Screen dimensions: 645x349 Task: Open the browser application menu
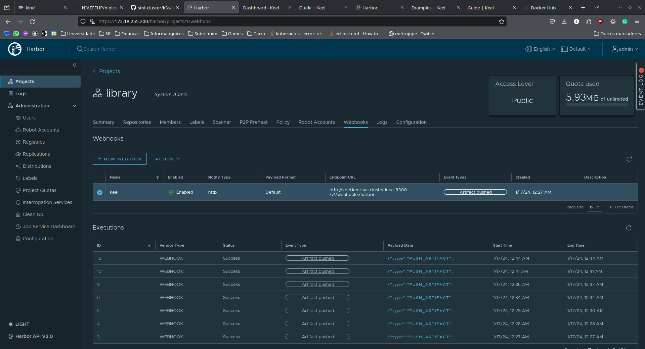click(x=637, y=21)
